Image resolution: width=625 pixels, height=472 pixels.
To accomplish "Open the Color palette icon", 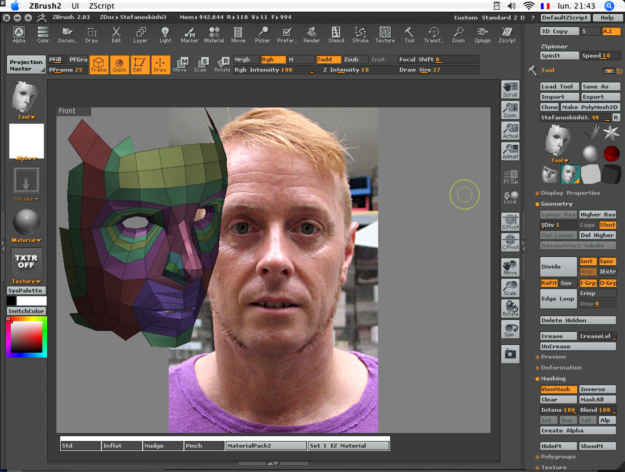I will tap(43, 35).
